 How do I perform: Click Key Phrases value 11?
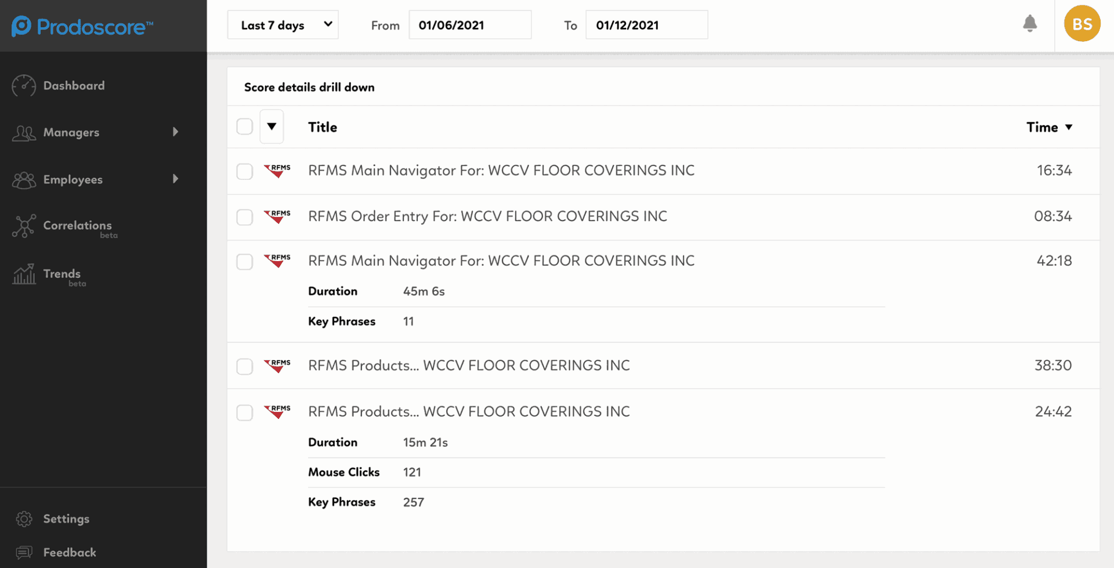click(x=408, y=321)
